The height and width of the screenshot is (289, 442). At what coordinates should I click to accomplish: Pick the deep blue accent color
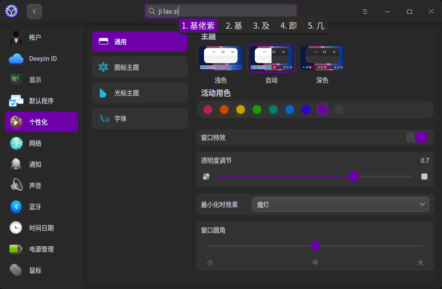coord(306,109)
